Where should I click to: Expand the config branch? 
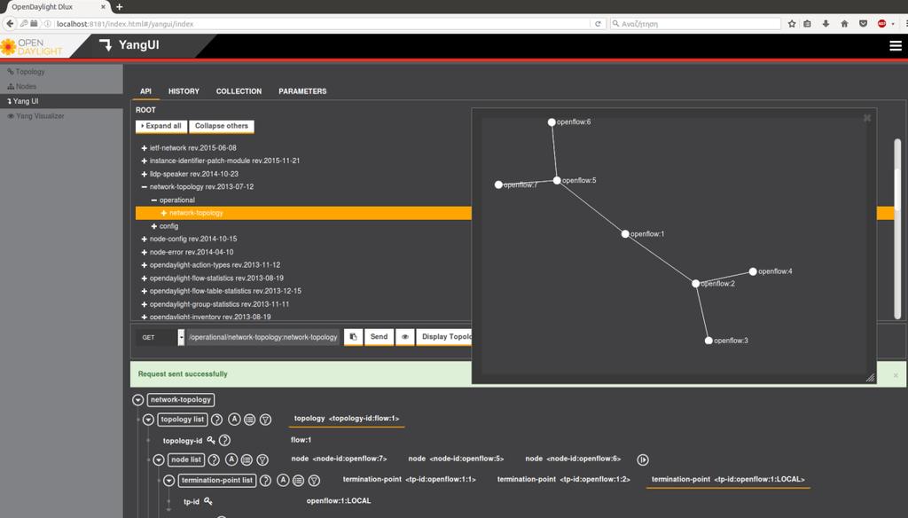[x=154, y=226]
